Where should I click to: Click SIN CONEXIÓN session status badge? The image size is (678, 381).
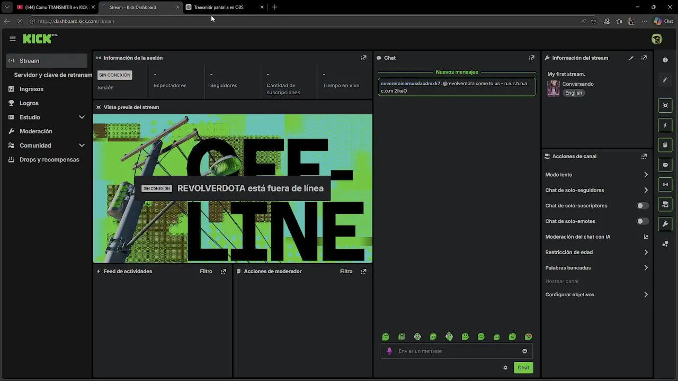coord(114,75)
